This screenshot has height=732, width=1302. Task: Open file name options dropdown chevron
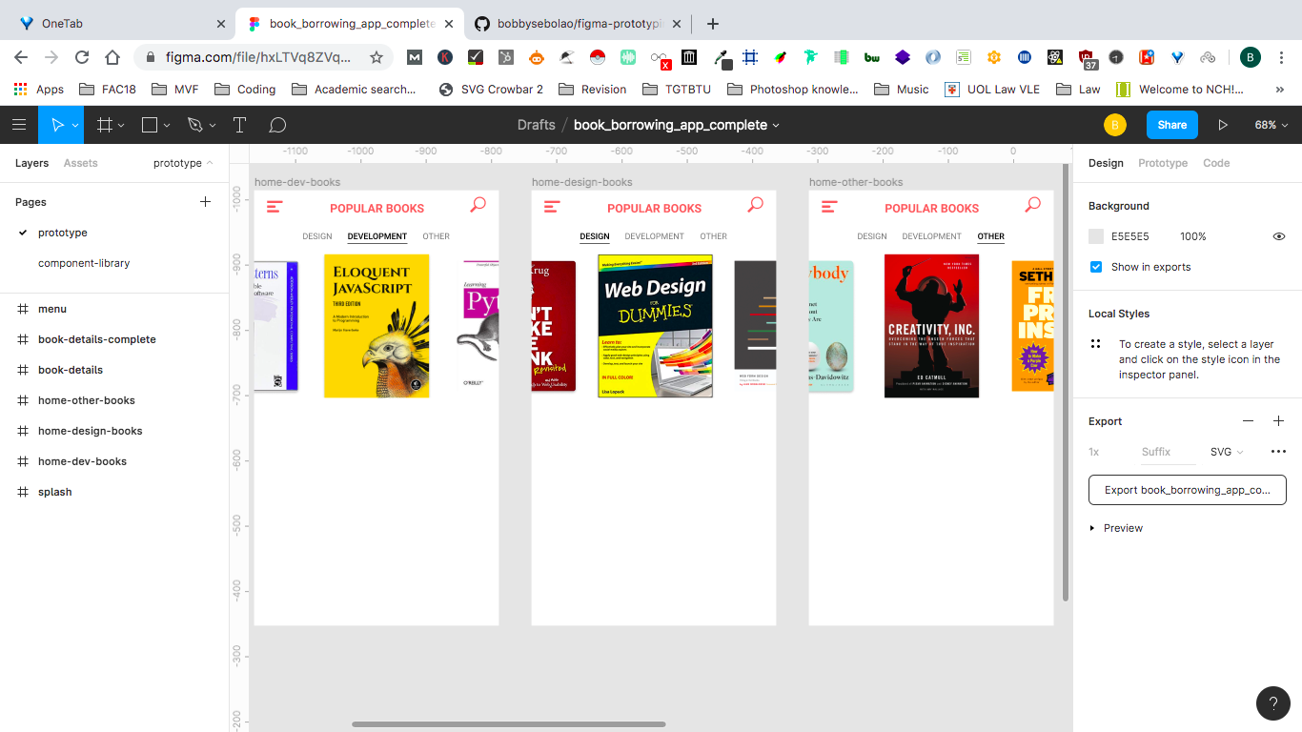(x=776, y=126)
